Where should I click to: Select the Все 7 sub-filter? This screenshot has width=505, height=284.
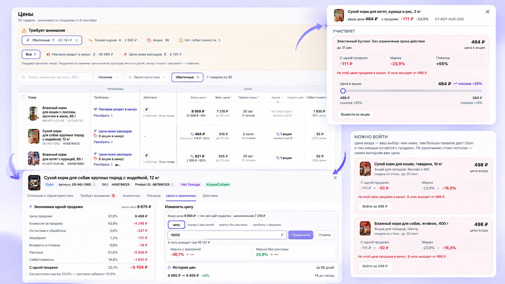pyautogui.click(x=31, y=54)
